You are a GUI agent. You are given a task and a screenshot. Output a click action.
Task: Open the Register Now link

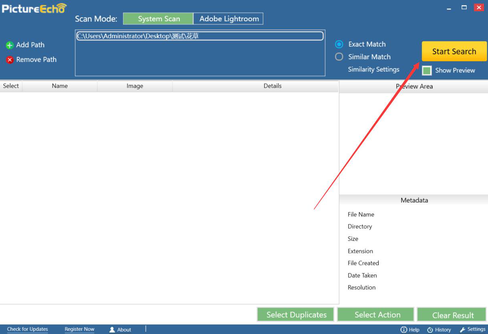pos(79,329)
